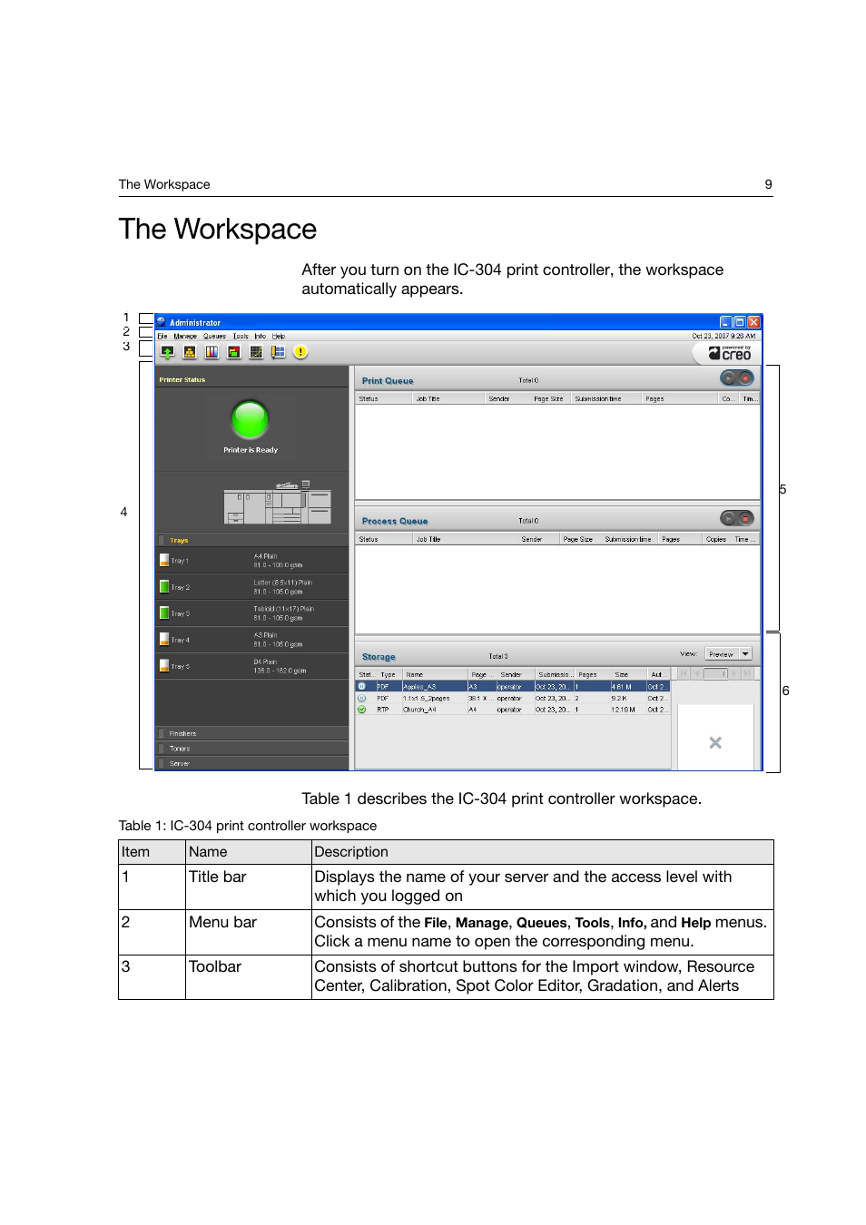Click Tray 1 A4 Plain paper description
This screenshot has width=866, height=1225.
[278, 561]
